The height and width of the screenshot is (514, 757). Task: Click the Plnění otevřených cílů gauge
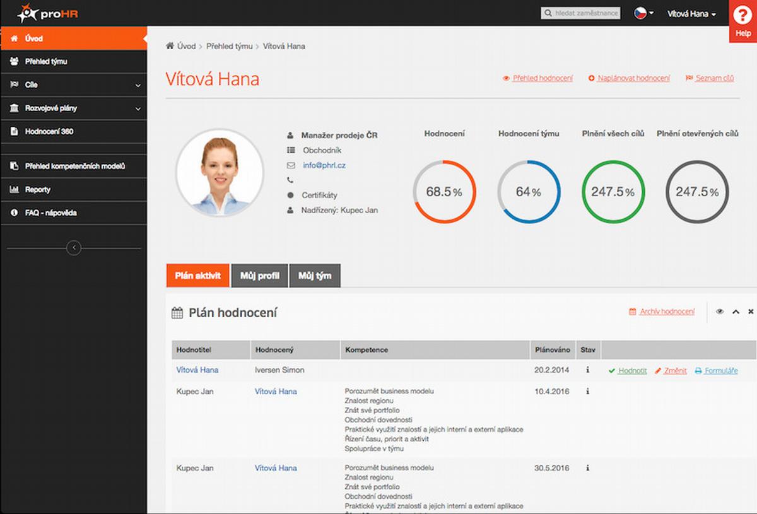(x=698, y=192)
